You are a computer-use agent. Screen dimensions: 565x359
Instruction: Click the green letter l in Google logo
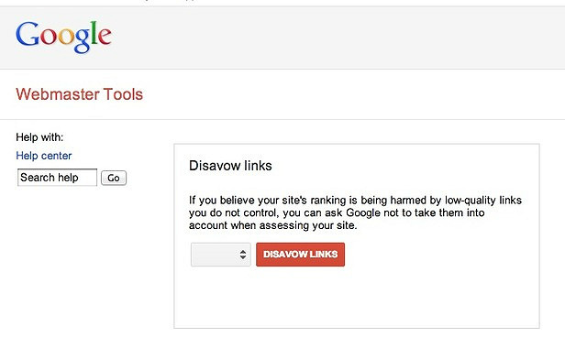coord(94,32)
